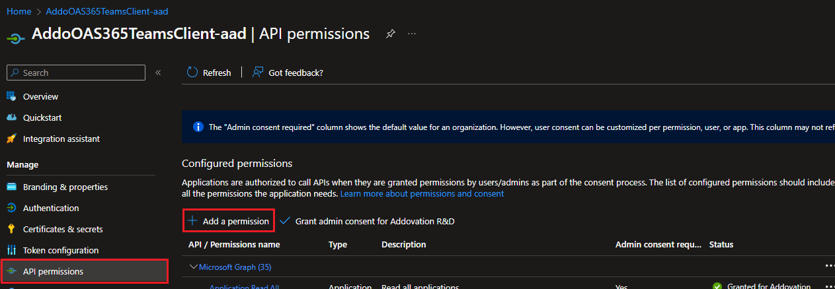Select API permissions in the sidebar
Image resolution: width=835 pixels, height=289 pixels.
[x=53, y=271]
